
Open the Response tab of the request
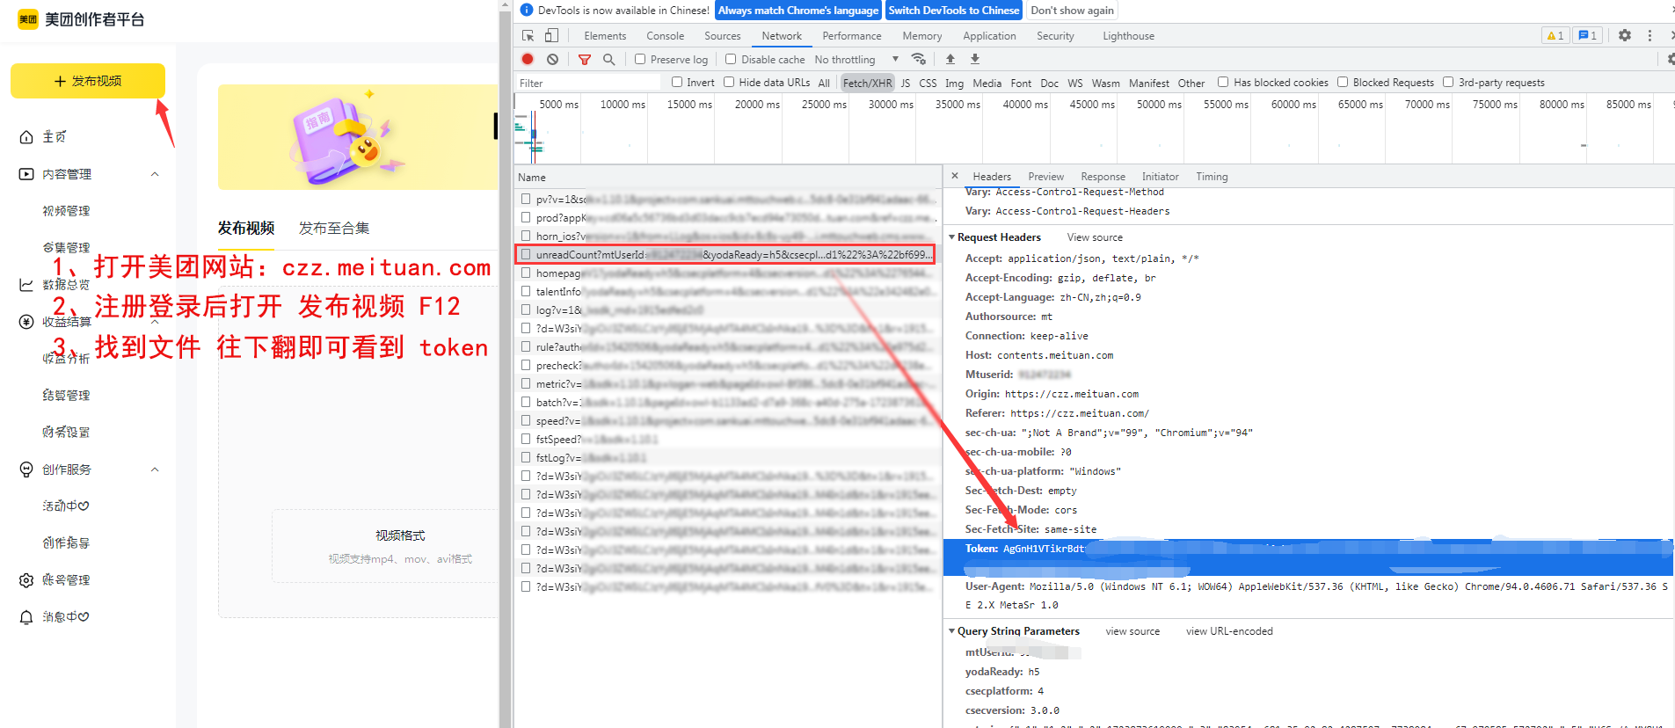pos(1103,177)
